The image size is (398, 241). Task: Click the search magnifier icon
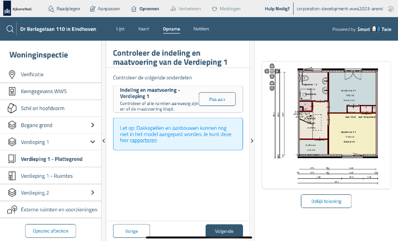coord(10,29)
